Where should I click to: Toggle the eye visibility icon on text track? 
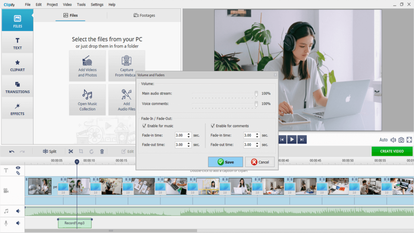pyautogui.click(x=18, y=167)
